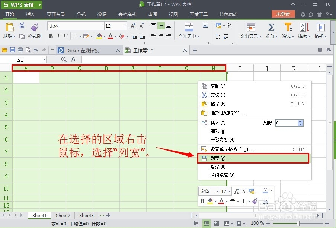Screen dimensions: 336x228
Task: Expand the Paste (粘贴) dropdown arrow
Action: (15, 37)
